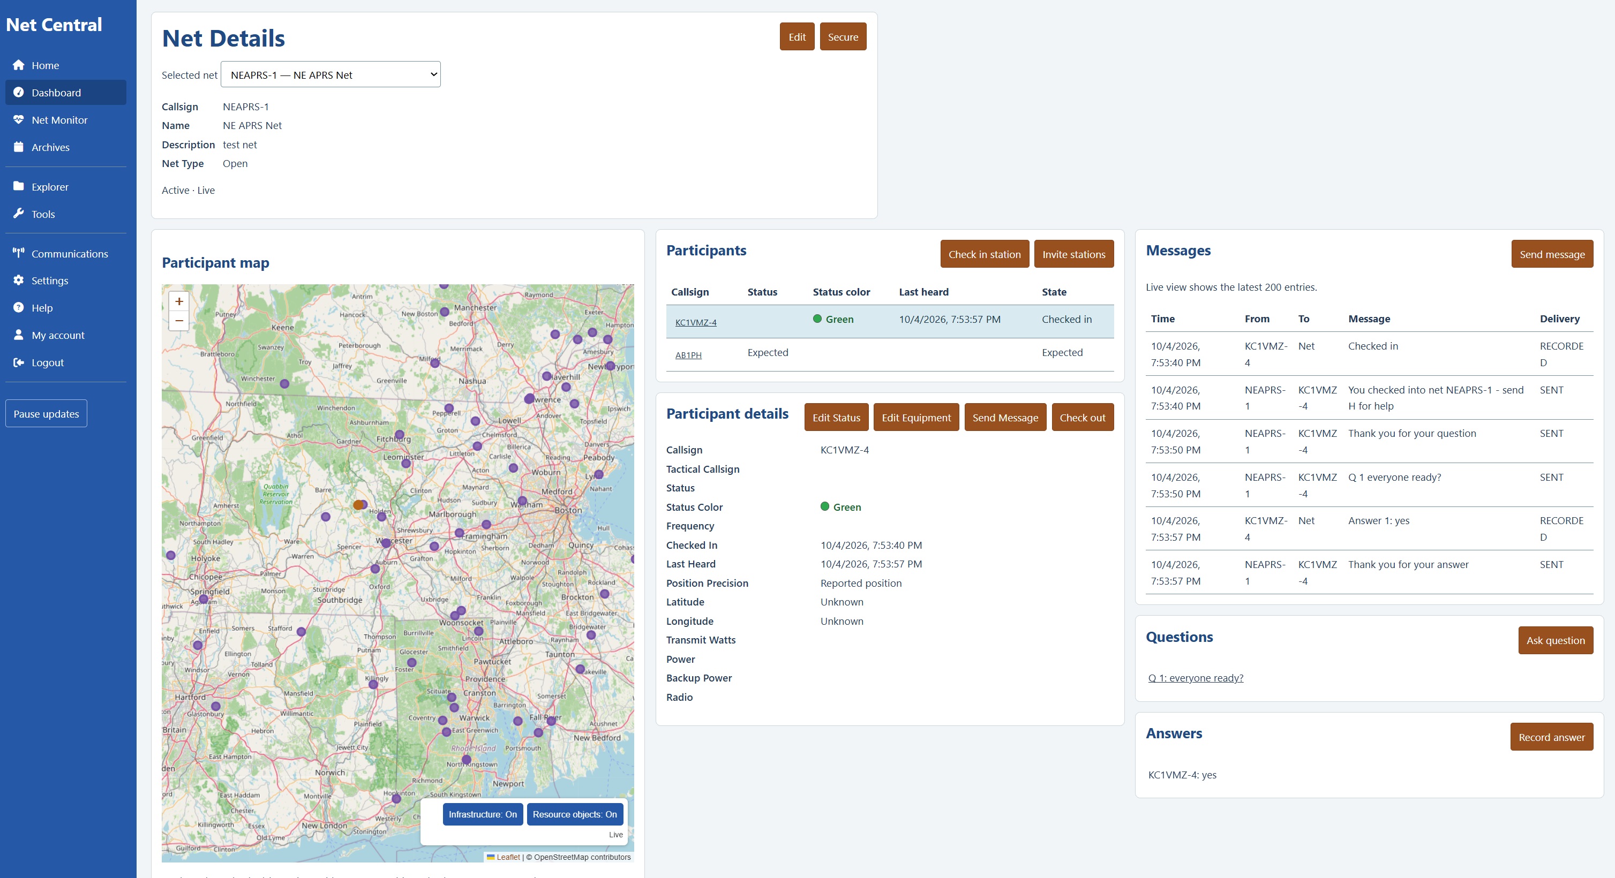Click the Help question mark icon
The width and height of the screenshot is (1615, 878).
pos(18,308)
